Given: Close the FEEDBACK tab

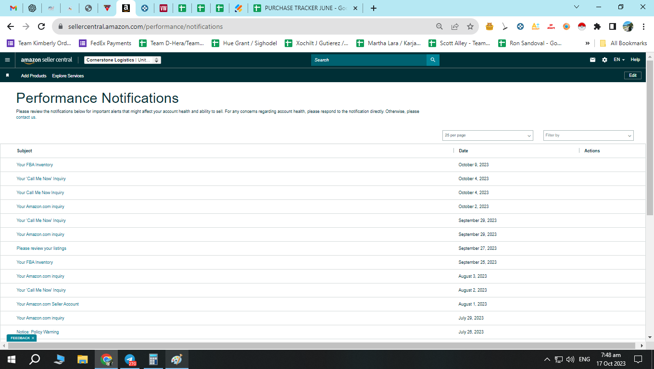Looking at the screenshot, I should pyautogui.click(x=33, y=338).
